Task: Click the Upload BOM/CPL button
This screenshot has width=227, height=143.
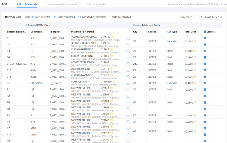Action: tap(211, 17)
